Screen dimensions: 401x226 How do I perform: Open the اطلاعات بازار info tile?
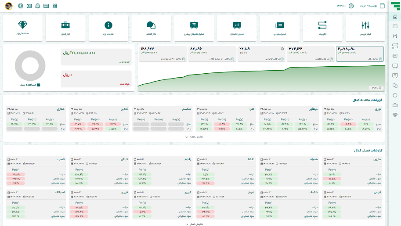click(x=108, y=28)
